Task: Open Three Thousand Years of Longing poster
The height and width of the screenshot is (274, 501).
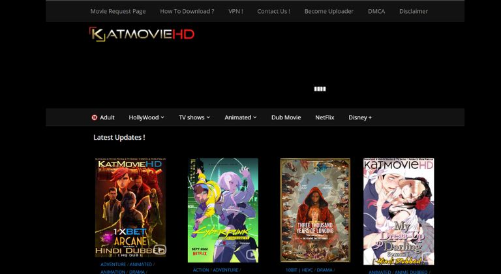Action: (315, 210)
